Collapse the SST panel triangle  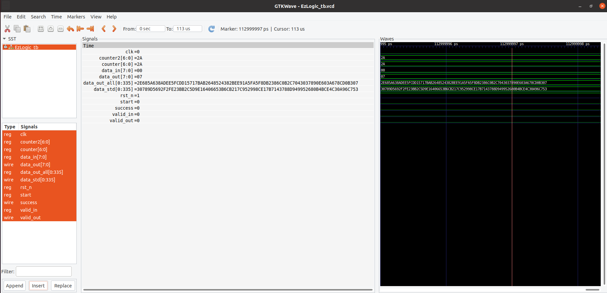coord(5,39)
